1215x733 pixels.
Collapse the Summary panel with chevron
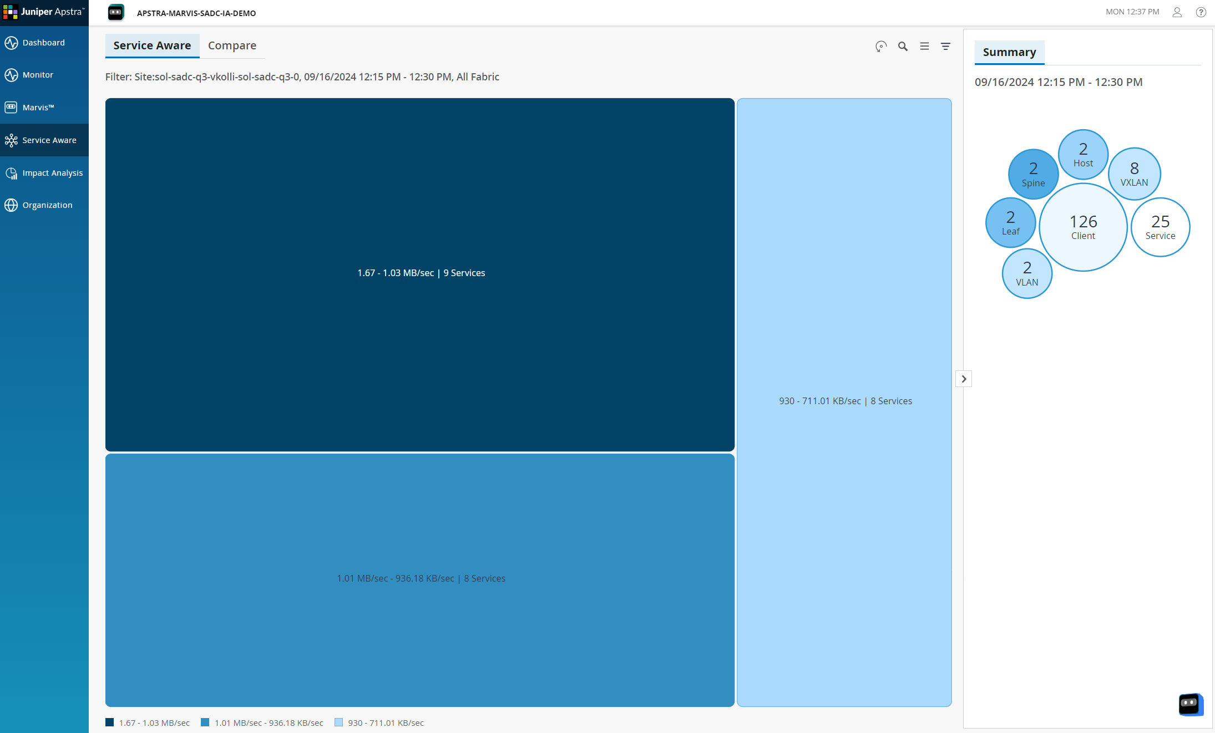tap(964, 379)
